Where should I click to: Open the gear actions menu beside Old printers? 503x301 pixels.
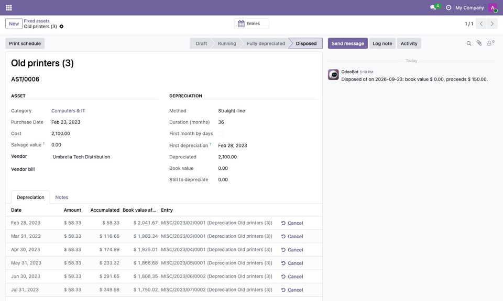[x=62, y=27]
